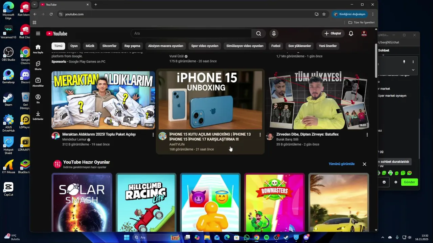
Task: Start voice search with microphone icon
Action: [x=274, y=33]
